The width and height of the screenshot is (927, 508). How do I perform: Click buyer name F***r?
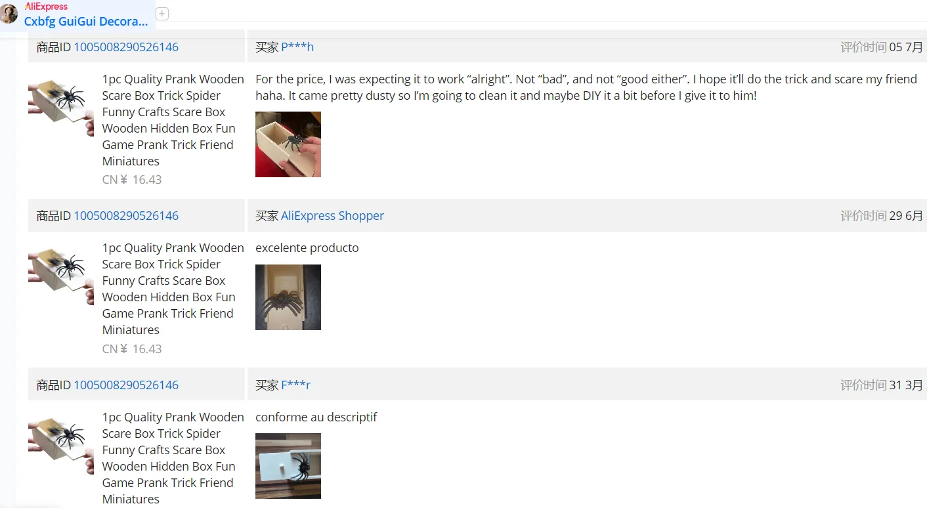point(296,385)
